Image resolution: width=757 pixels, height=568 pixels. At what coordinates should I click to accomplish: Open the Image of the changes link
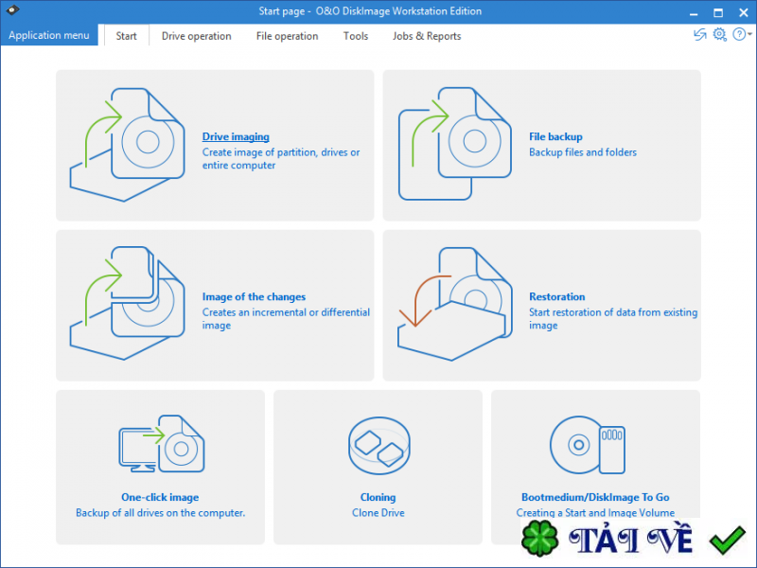[254, 296]
